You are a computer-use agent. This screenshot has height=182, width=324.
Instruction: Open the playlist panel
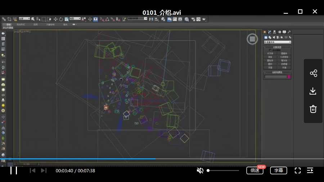(x=310, y=170)
